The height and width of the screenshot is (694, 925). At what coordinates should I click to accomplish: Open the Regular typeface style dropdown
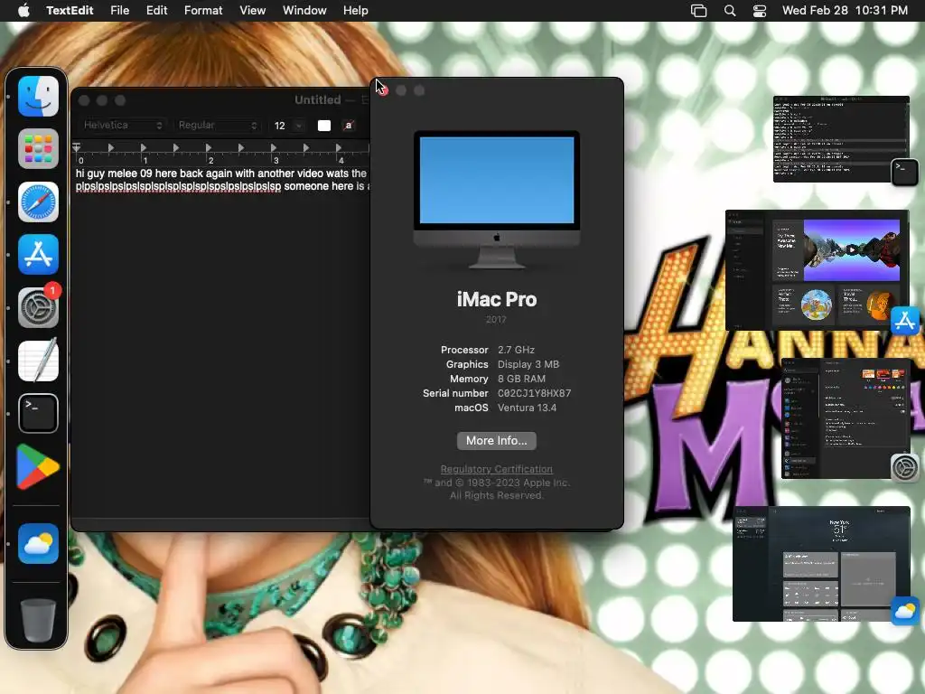(x=217, y=125)
